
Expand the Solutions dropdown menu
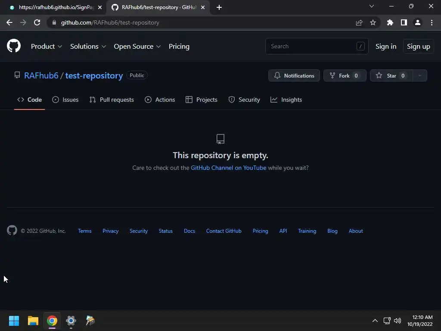click(x=88, y=47)
